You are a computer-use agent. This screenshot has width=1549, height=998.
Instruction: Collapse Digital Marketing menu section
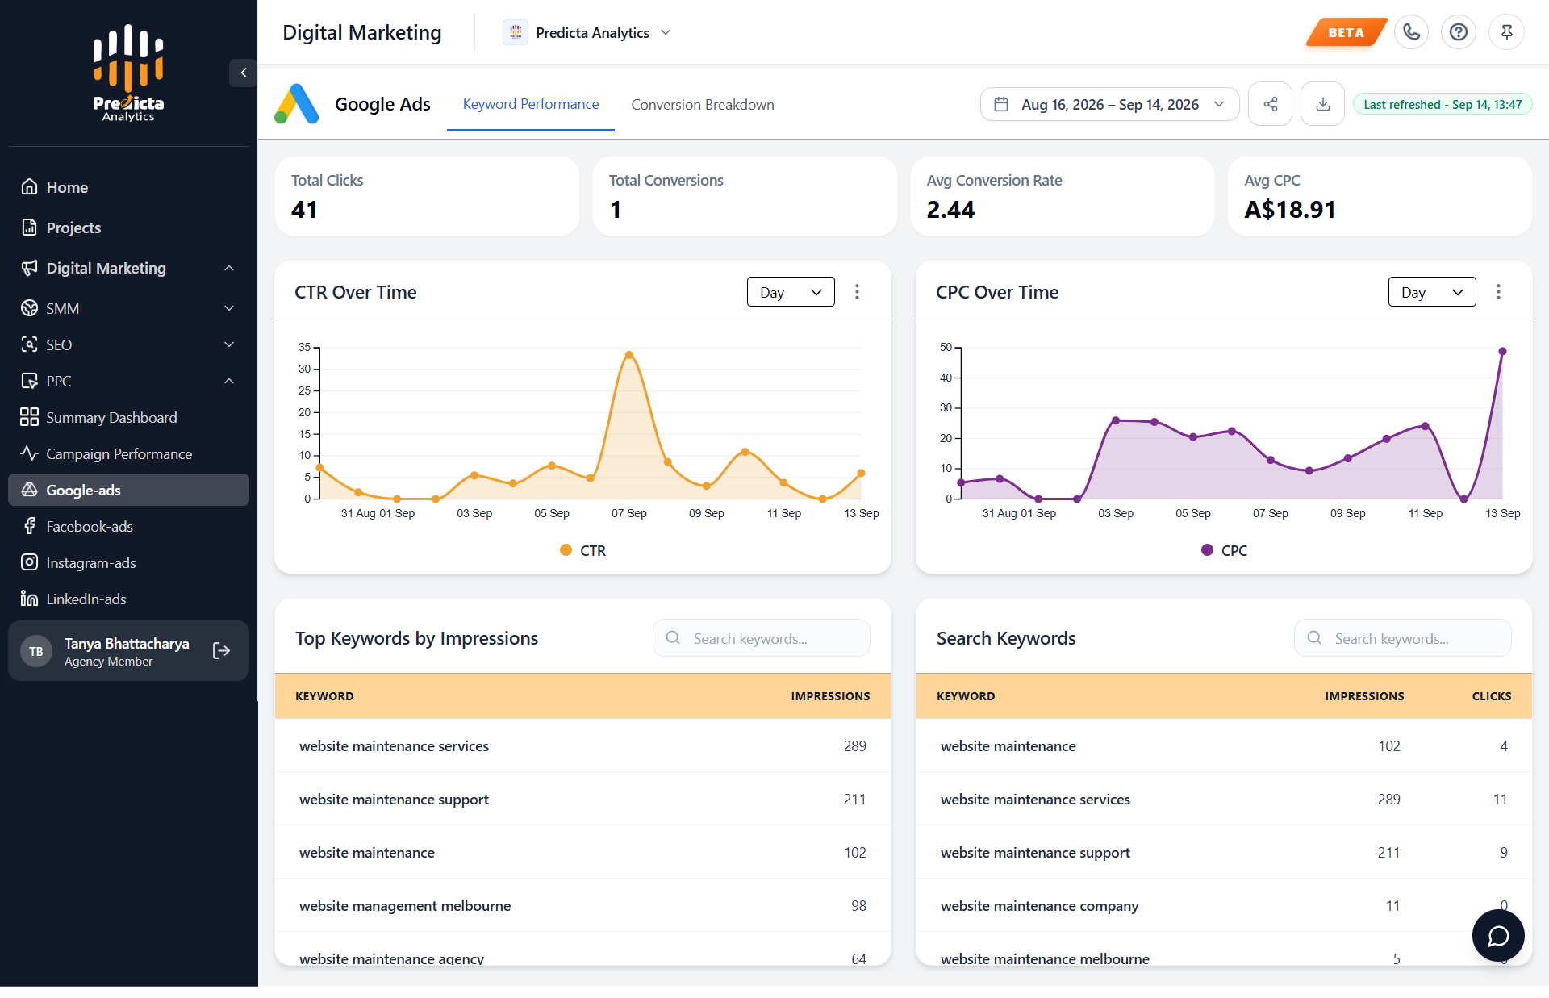[129, 268]
